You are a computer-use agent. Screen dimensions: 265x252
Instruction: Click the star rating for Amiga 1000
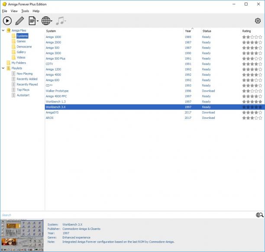252,37
